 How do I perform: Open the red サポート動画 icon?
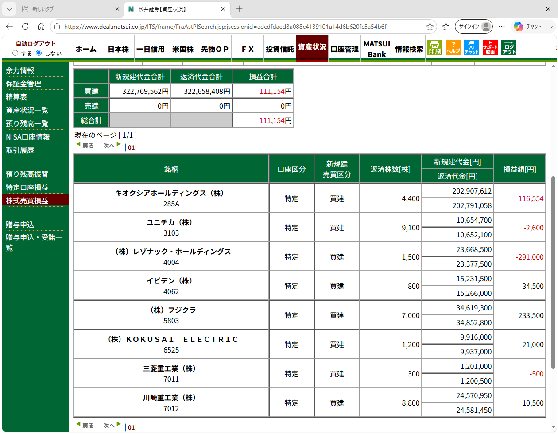click(490, 47)
